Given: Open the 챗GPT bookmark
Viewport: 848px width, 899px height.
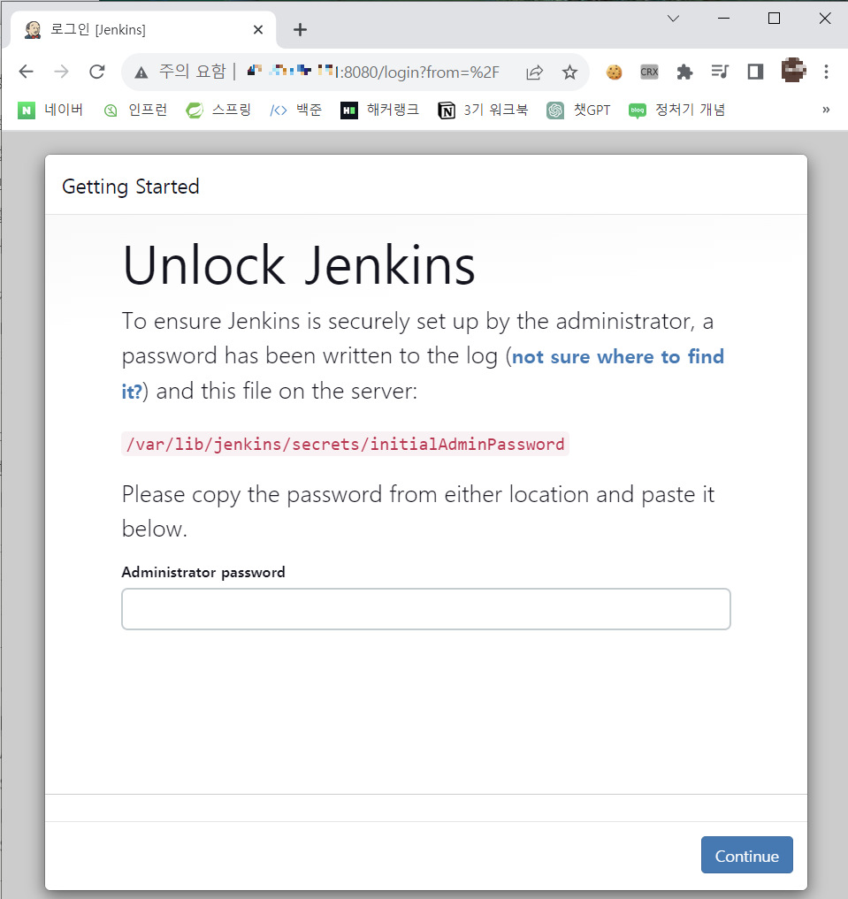Looking at the screenshot, I should 578,110.
